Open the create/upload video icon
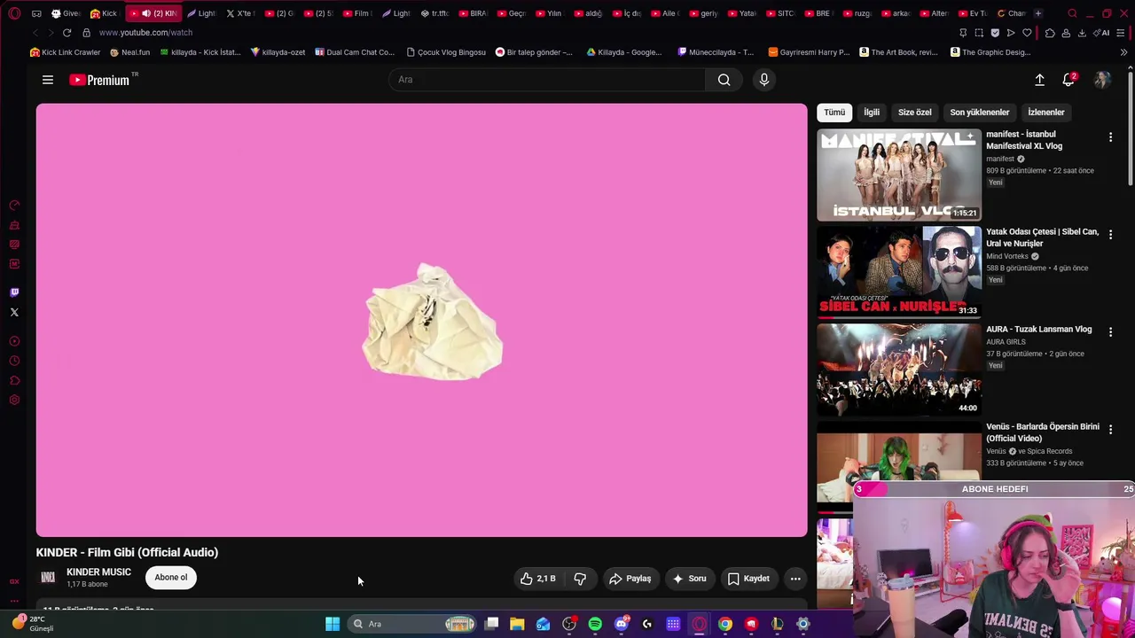This screenshot has height=638, width=1135. point(1039,80)
